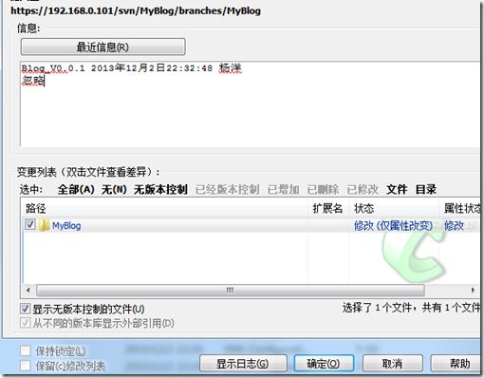Image resolution: width=484 pixels, height=378 pixels.
Task: Click the 已经版本控制 filter label
Action: [228, 190]
